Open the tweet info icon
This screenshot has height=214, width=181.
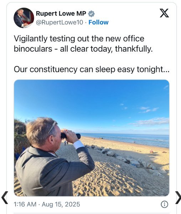click(x=165, y=204)
